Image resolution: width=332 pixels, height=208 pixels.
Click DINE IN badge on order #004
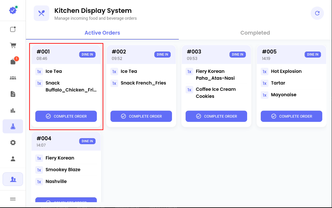click(x=87, y=141)
